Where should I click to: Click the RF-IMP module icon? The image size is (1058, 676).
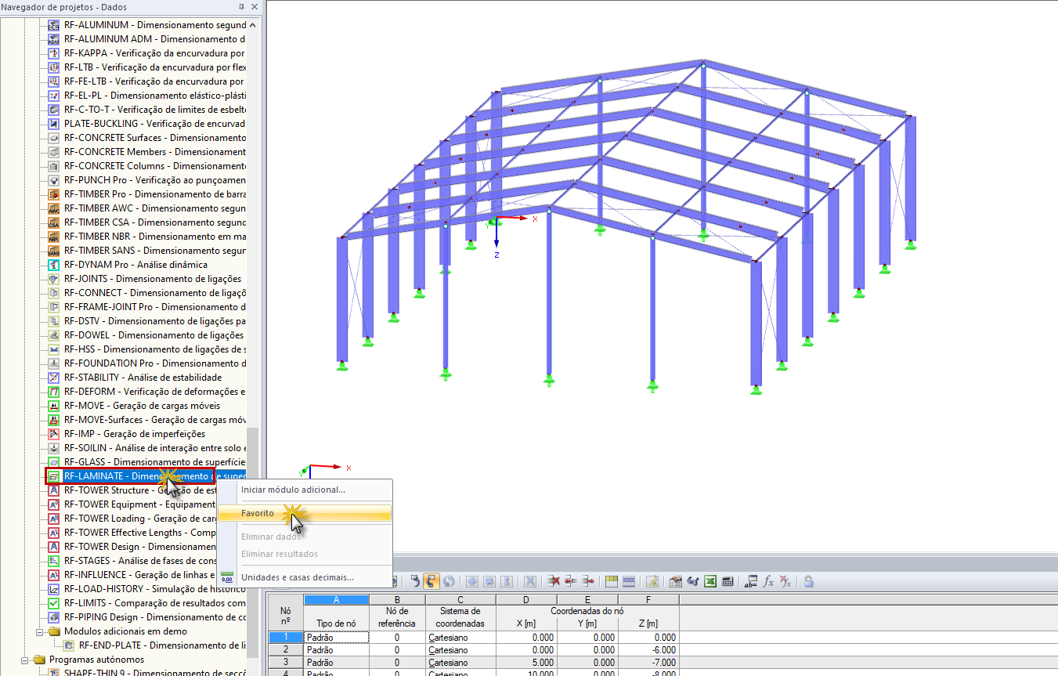(54, 434)
